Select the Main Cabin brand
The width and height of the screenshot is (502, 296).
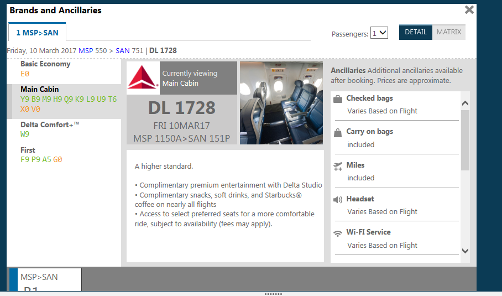pos(40,89)
